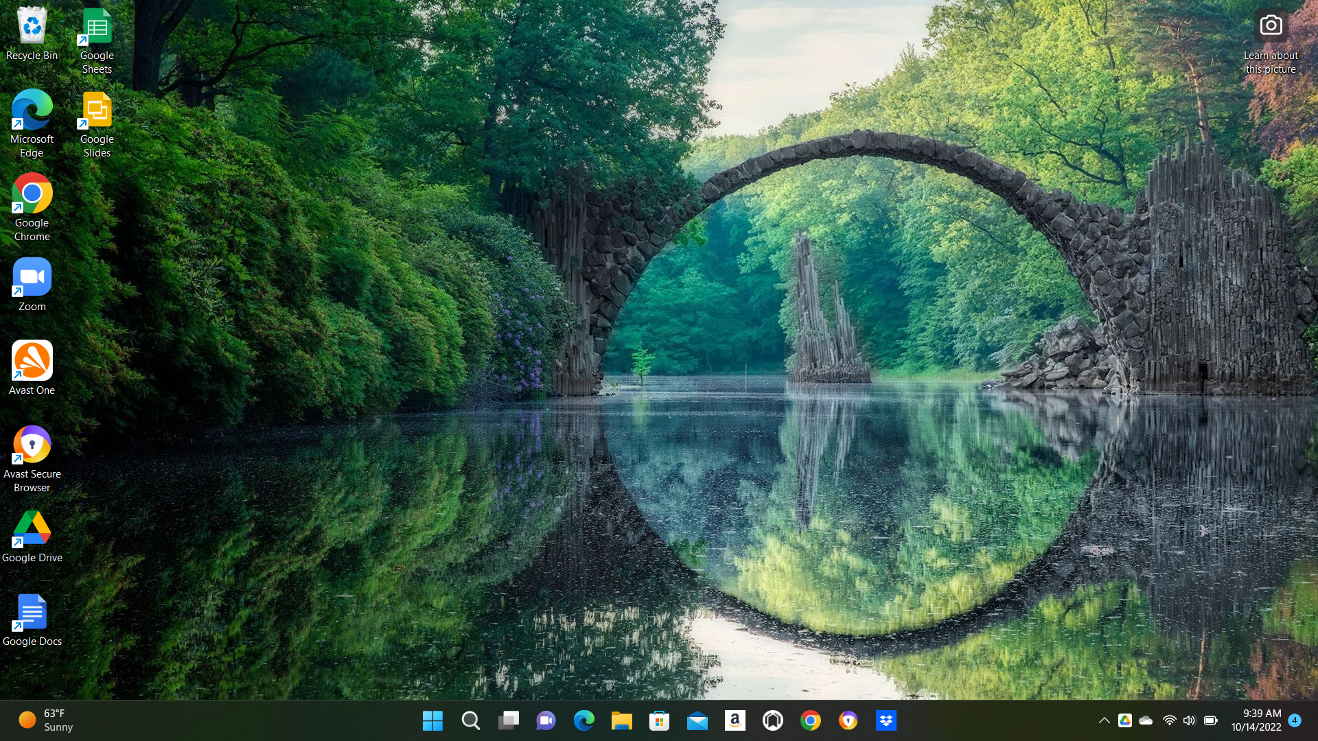The image size is (1318, 741).
Task: Open Task View from the taskbar
Action: coord(508,720)
